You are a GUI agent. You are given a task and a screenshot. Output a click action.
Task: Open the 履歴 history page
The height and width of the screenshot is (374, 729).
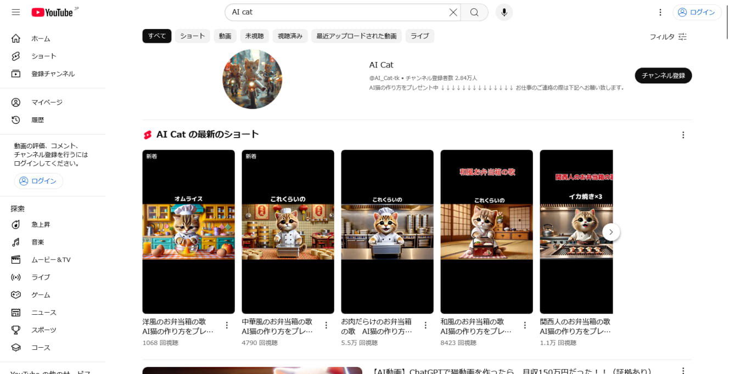pos(37,120)
